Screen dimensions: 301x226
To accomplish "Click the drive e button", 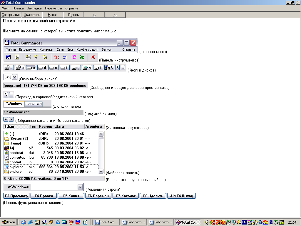I will pyautogui.click(x=53, y=68).
